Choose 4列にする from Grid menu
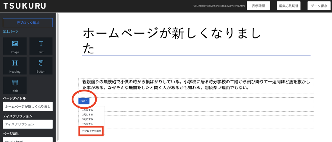Viewport: 332px width, 142px height. 88,124
